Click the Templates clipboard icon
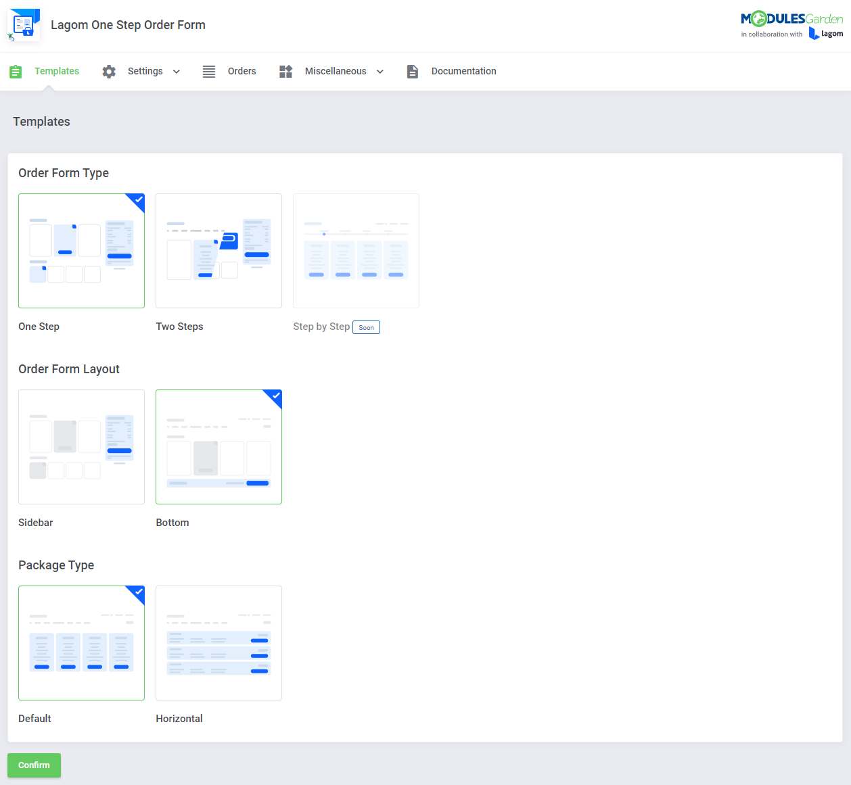851x785 pixels. point(15,71)
